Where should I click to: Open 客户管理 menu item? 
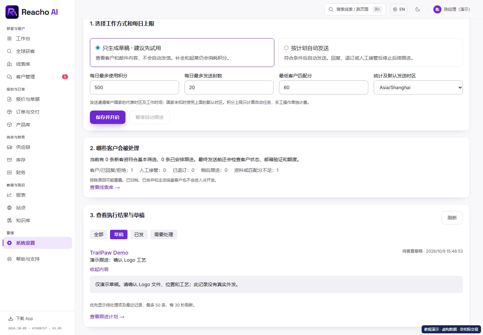(37, 77)
